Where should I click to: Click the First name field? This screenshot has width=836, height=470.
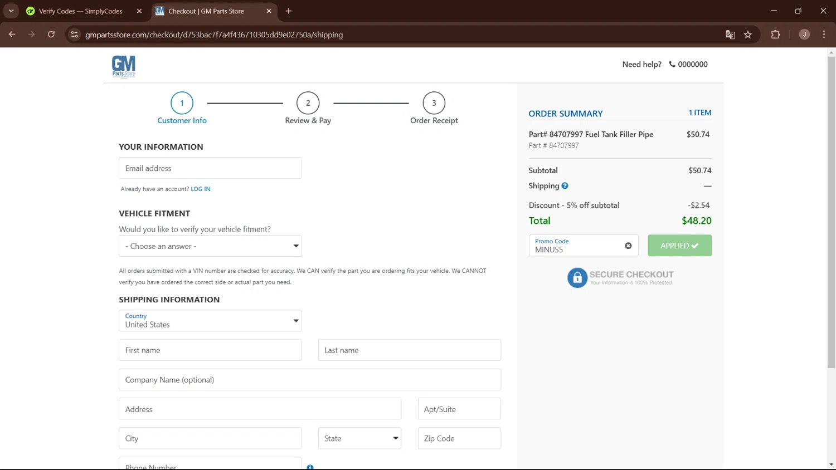(210, 350)
